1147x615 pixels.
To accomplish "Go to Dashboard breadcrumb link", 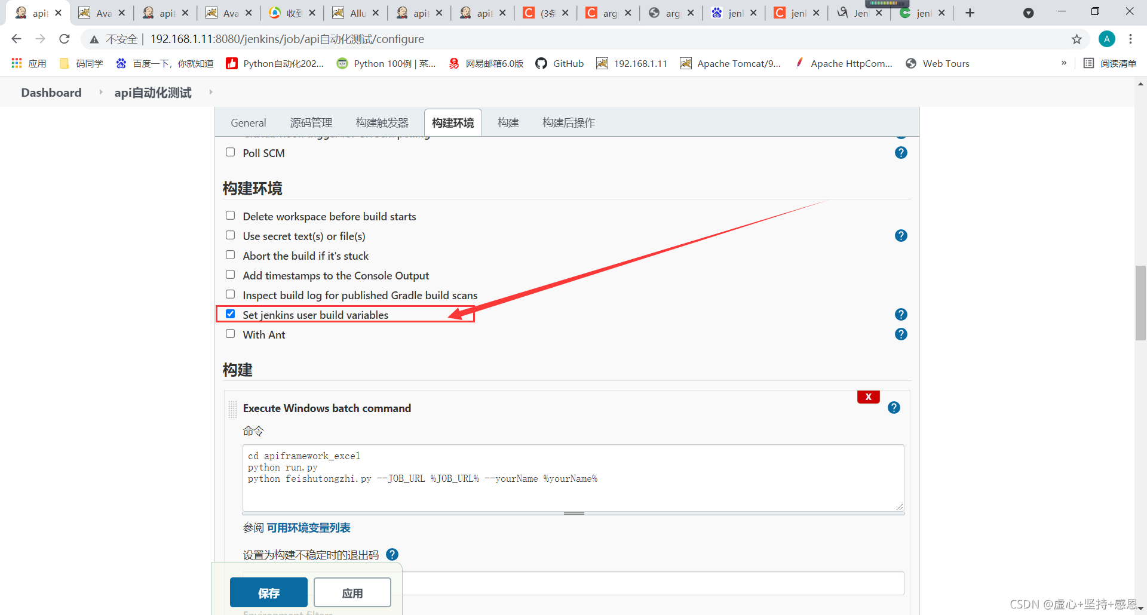I will (x=51, y=93).
